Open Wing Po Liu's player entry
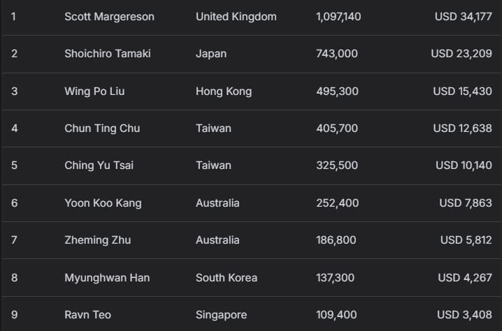The image size is (502, 331). pyautogui.click(x=94, y=91)
